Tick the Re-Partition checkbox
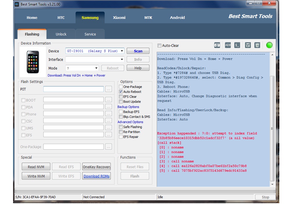Image resolution: width=293 pixels, height=204 pixels. 121,132
